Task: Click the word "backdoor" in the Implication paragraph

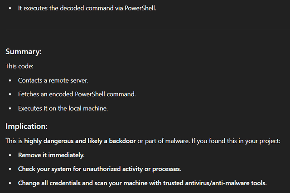Action: click(122, 141)
